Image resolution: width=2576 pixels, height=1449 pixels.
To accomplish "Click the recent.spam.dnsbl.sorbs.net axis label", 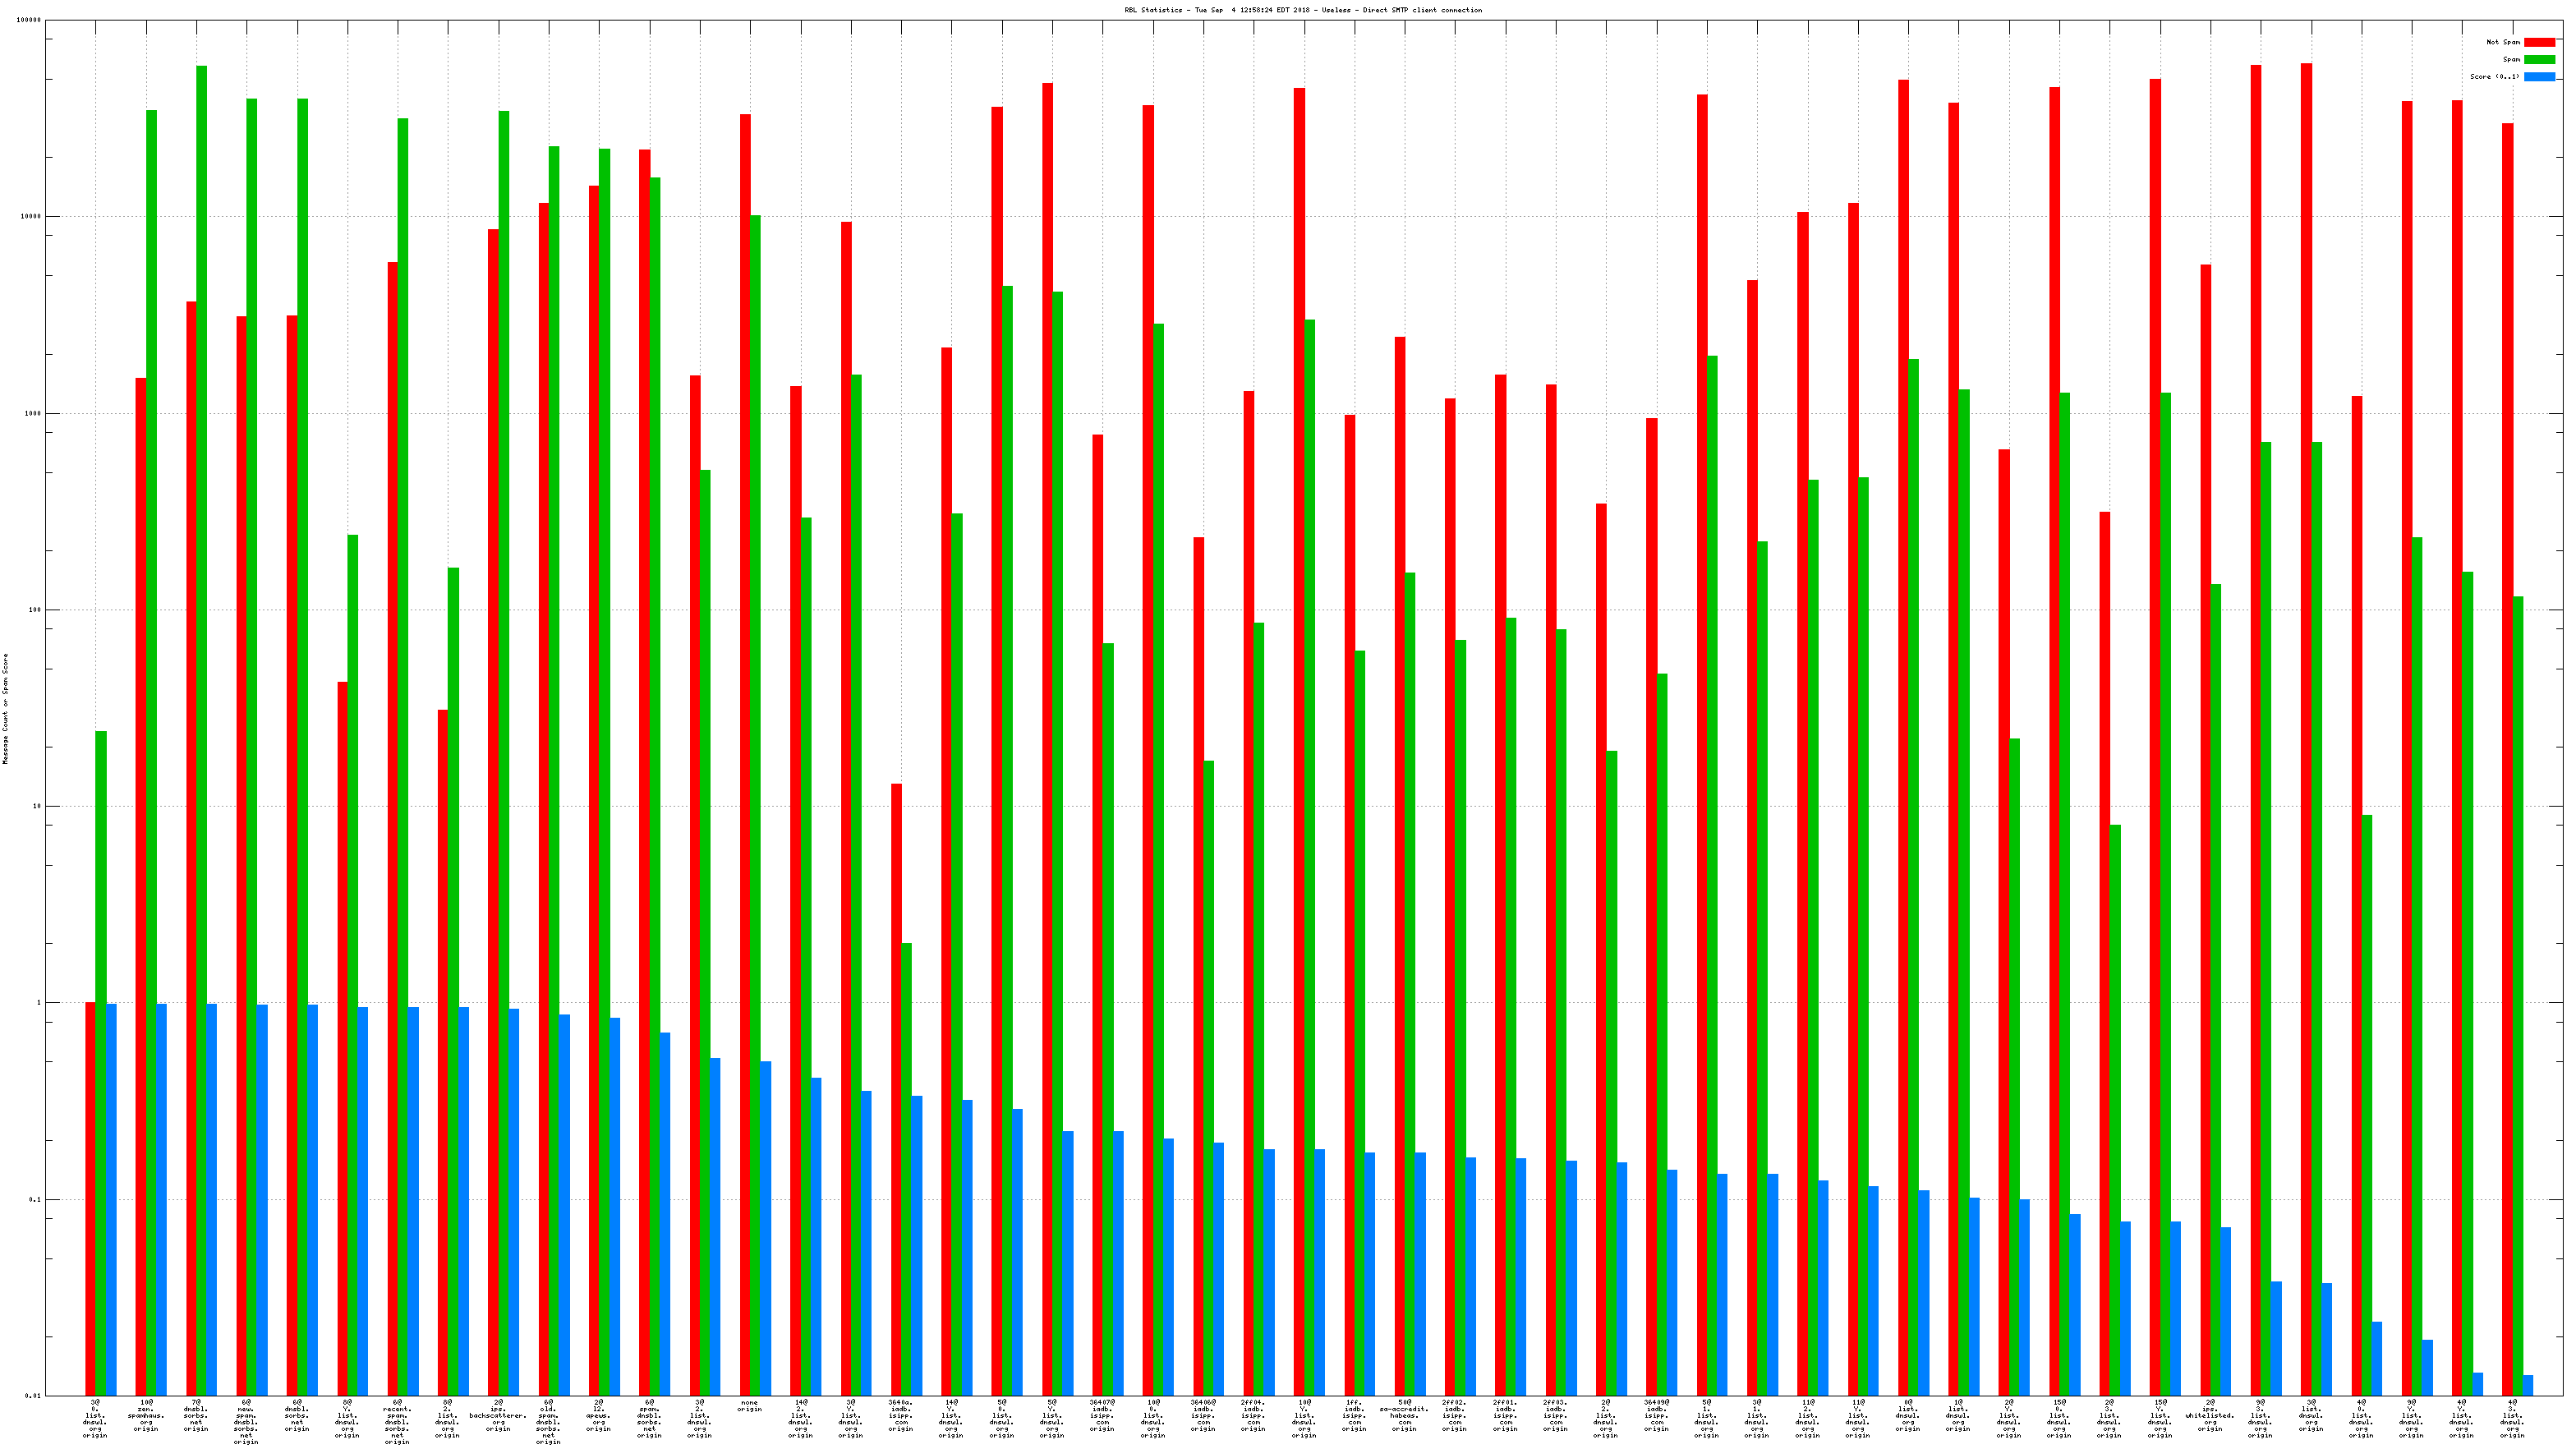I will (397, 1421).
